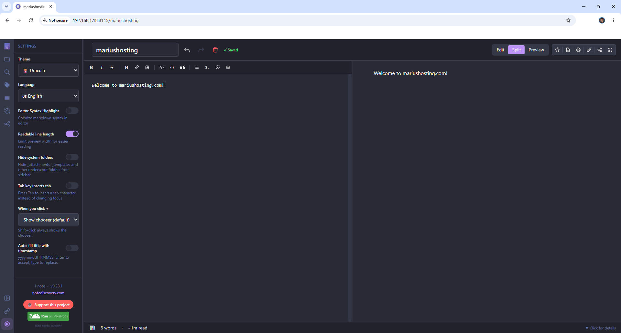Apply strikethrough formatting in the editor toolbar
This screenshot has width=621, height=333.
(x=112, y=67)
